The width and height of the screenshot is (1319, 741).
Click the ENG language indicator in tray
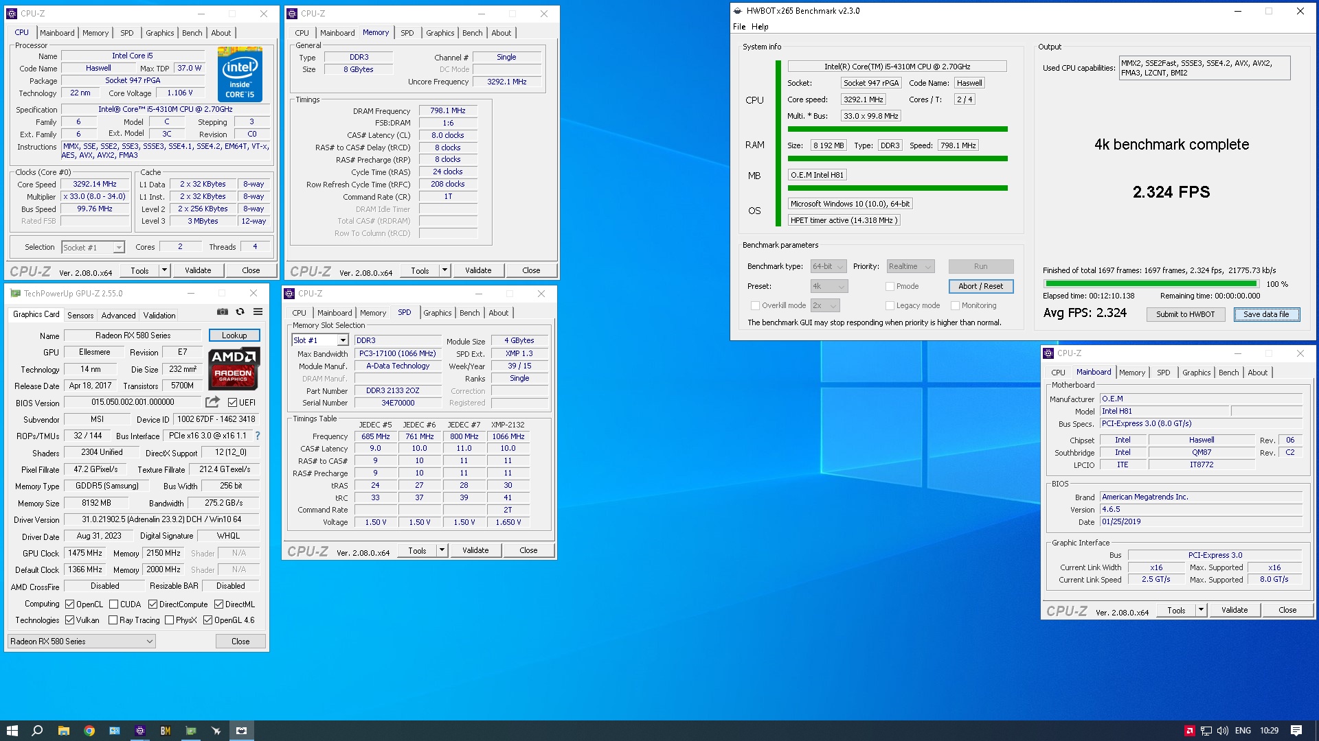(x=1243, y=731)
